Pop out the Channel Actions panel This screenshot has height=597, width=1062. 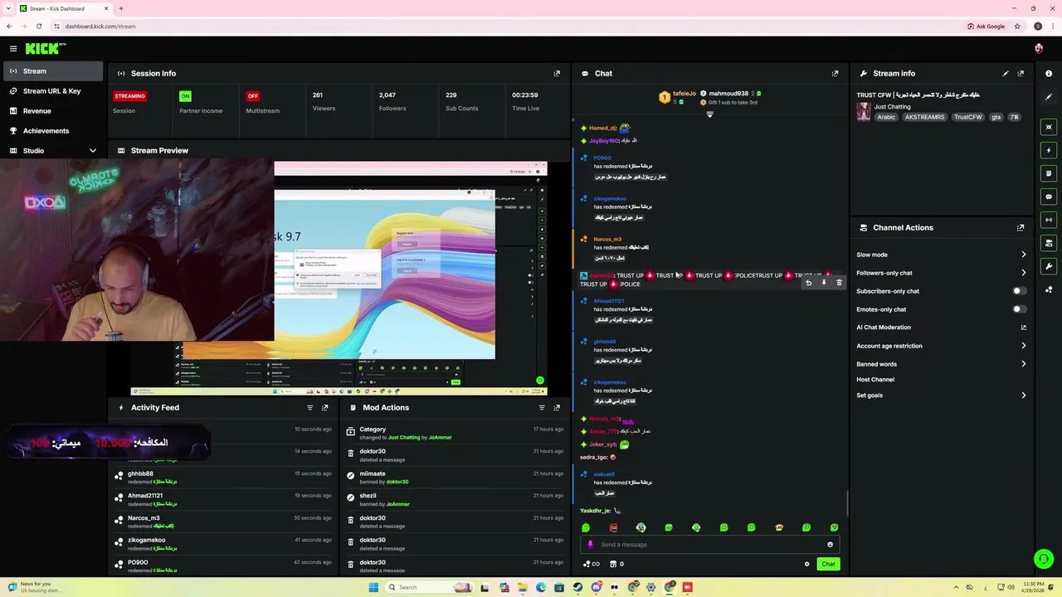click(1021, 227)
